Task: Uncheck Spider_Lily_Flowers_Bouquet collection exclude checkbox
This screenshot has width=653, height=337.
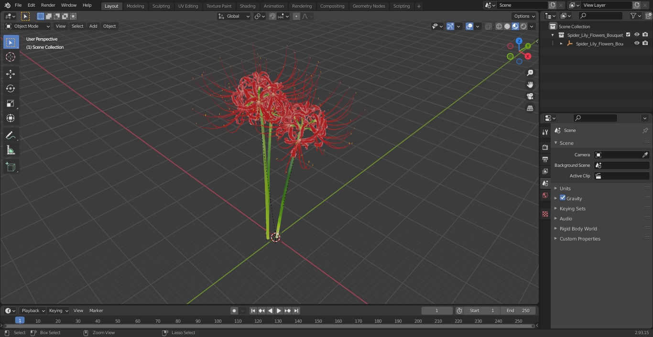Action: pyautogui.click(x=628, y=35)
